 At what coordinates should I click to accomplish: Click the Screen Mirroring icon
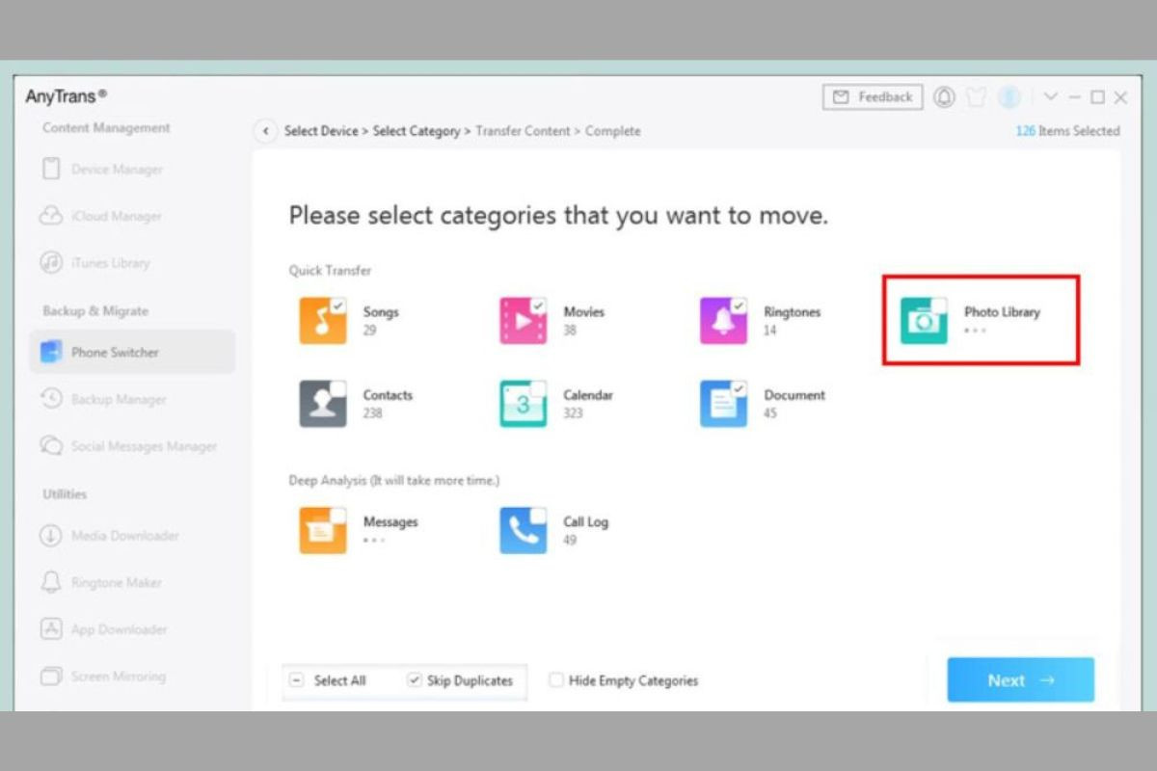pos(51,677)
